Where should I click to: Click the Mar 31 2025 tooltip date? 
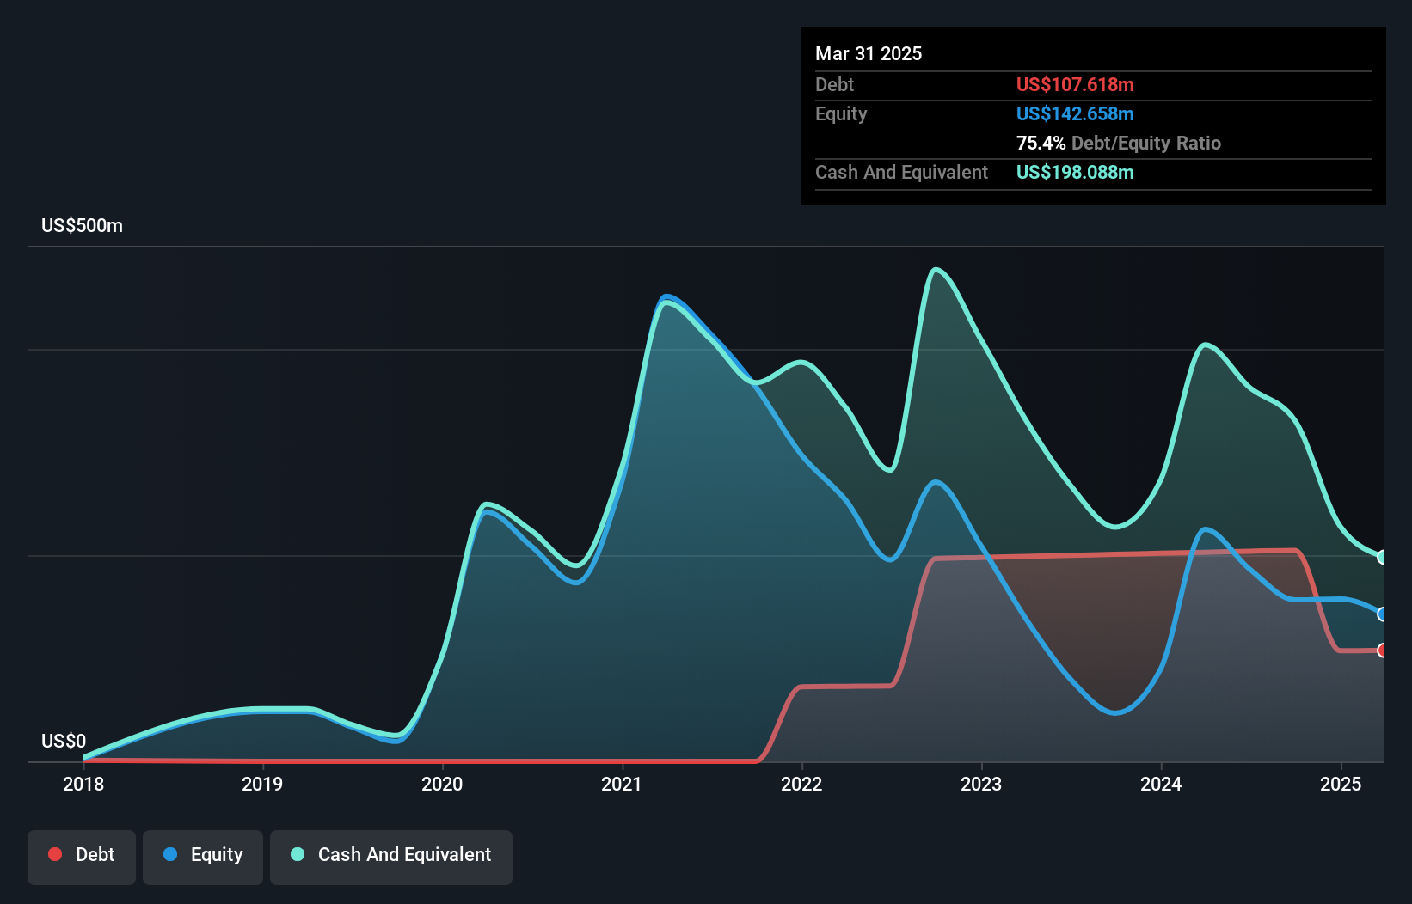869,54
